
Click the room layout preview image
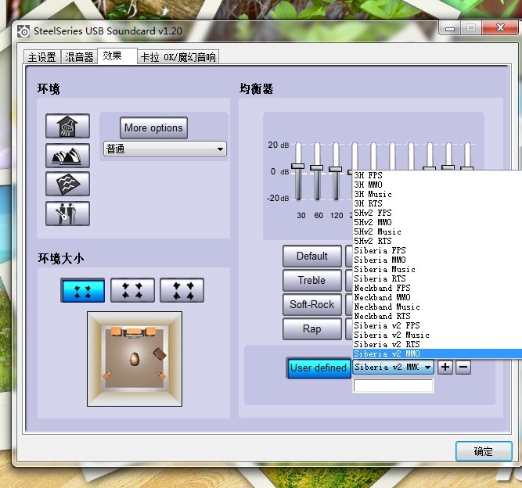click(x=135, y=359)
